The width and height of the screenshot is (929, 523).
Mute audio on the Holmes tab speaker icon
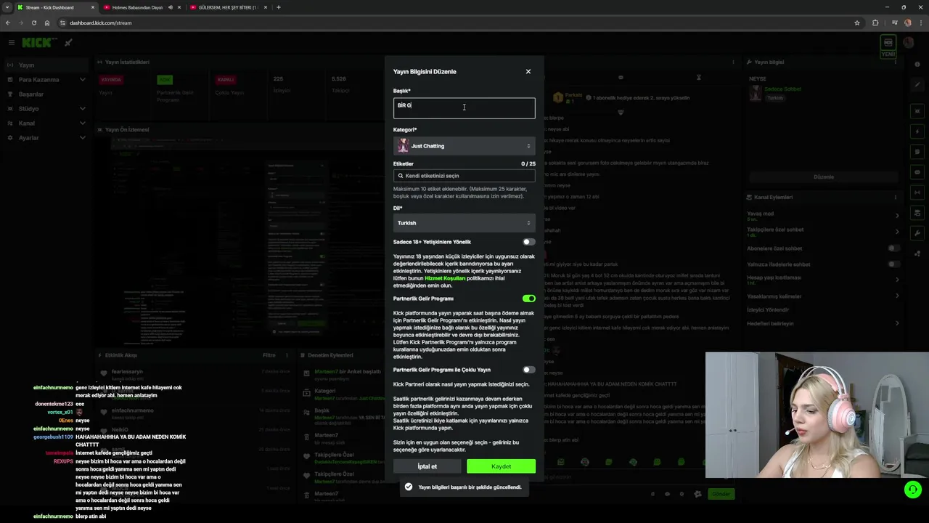(x=171, y=7)
